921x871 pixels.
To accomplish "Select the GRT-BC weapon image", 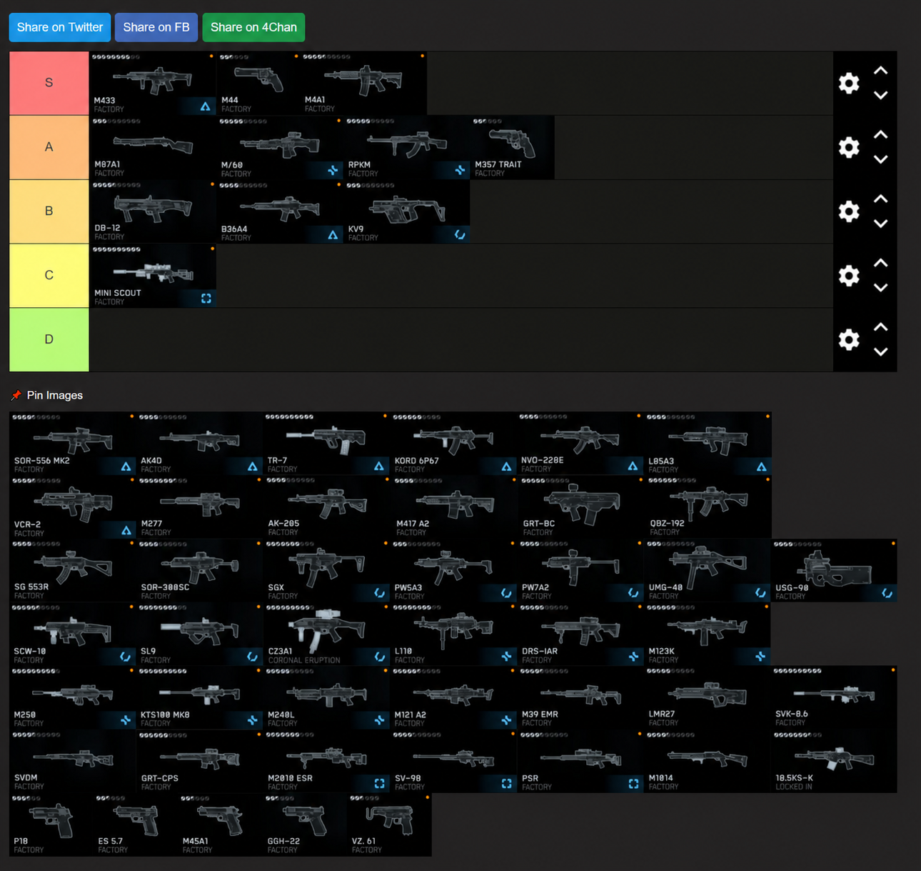I will (x=580, y=507).
